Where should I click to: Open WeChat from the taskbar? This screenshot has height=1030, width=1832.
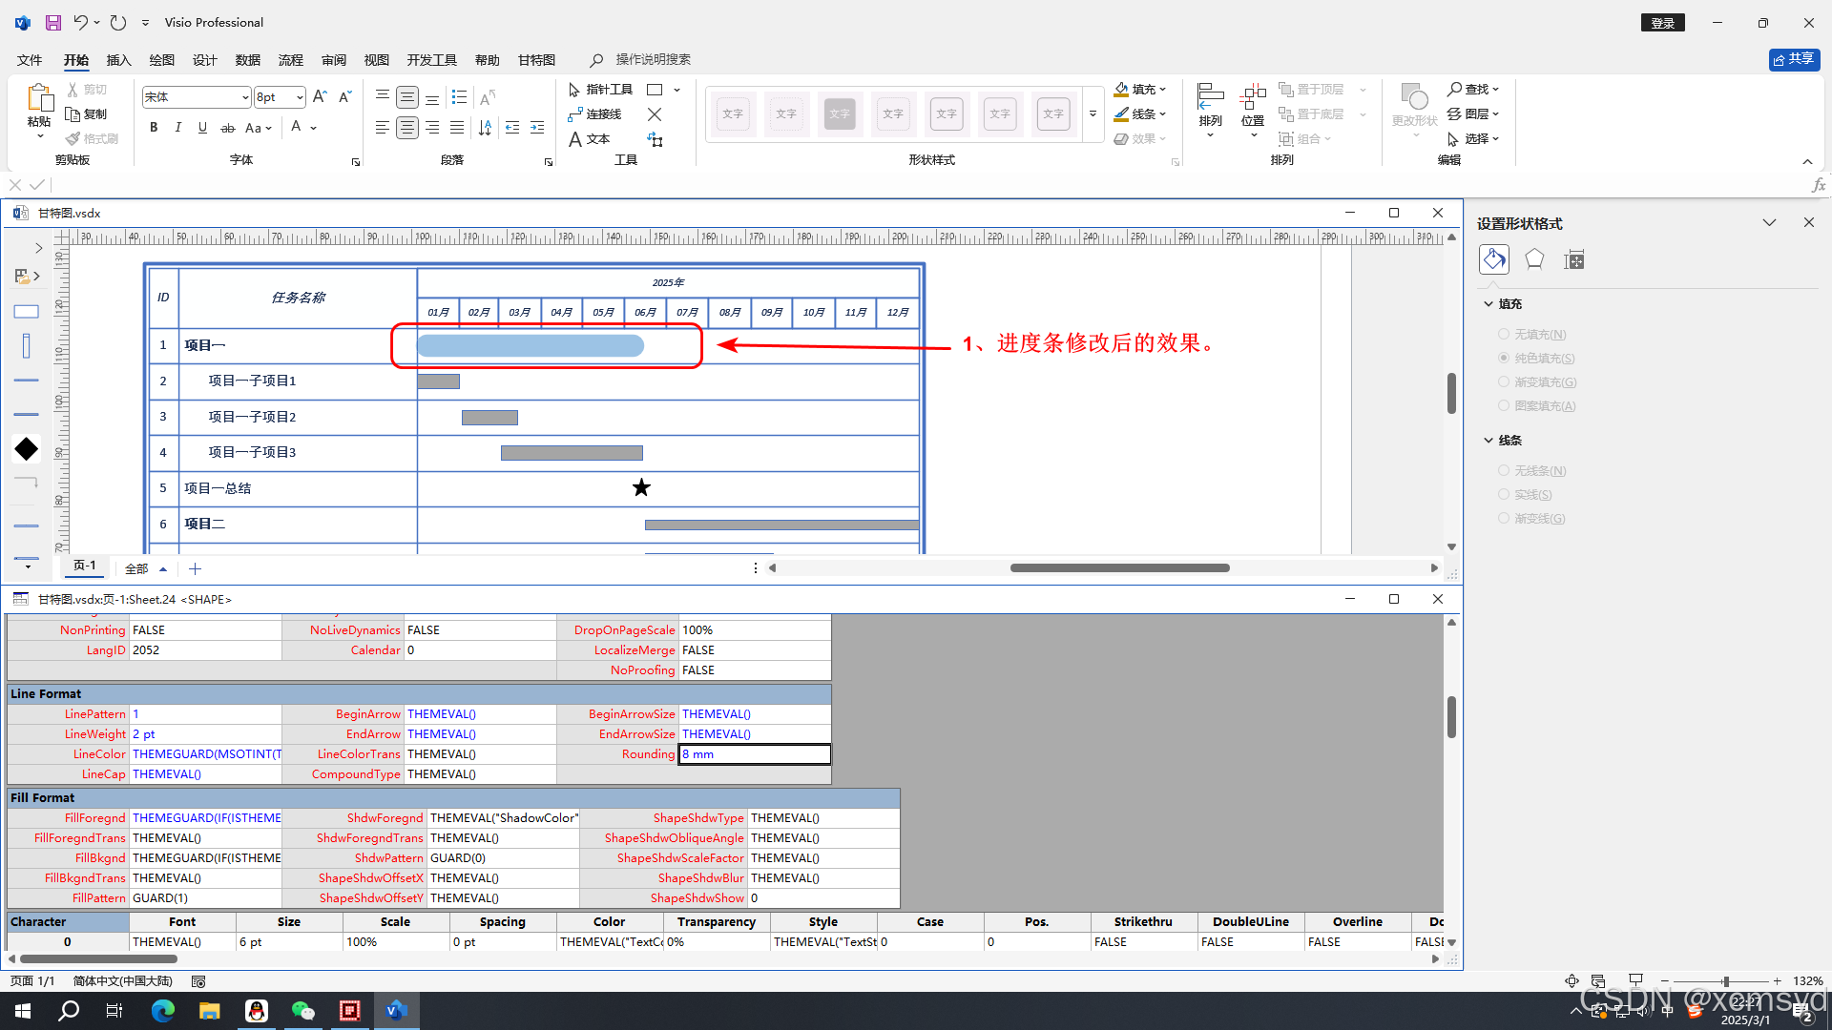[x=303, y=1010]
